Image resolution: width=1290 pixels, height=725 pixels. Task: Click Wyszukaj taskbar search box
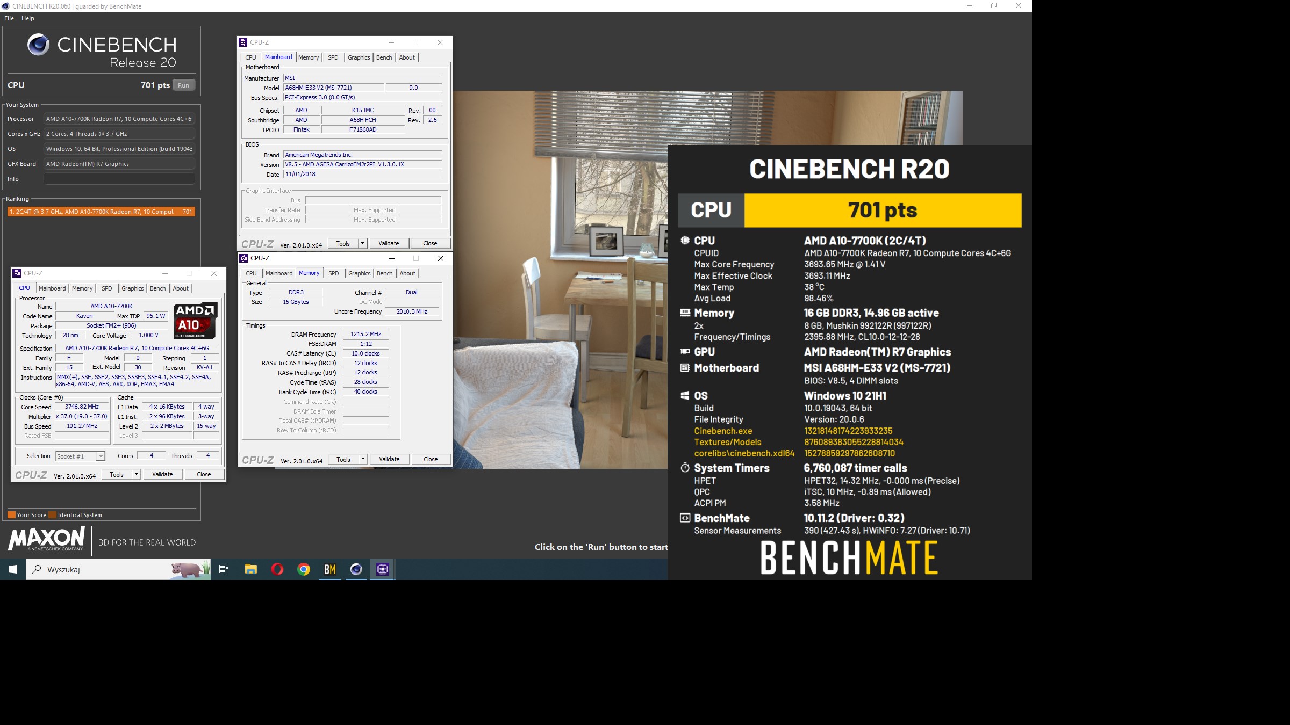click(x=118, y=569)
